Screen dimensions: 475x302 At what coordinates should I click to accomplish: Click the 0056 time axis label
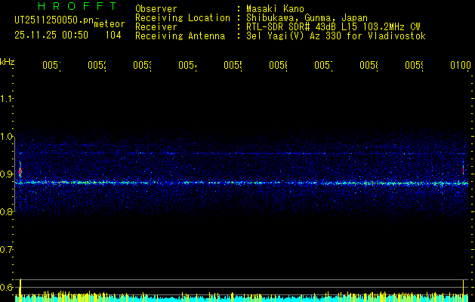(278, 65)
